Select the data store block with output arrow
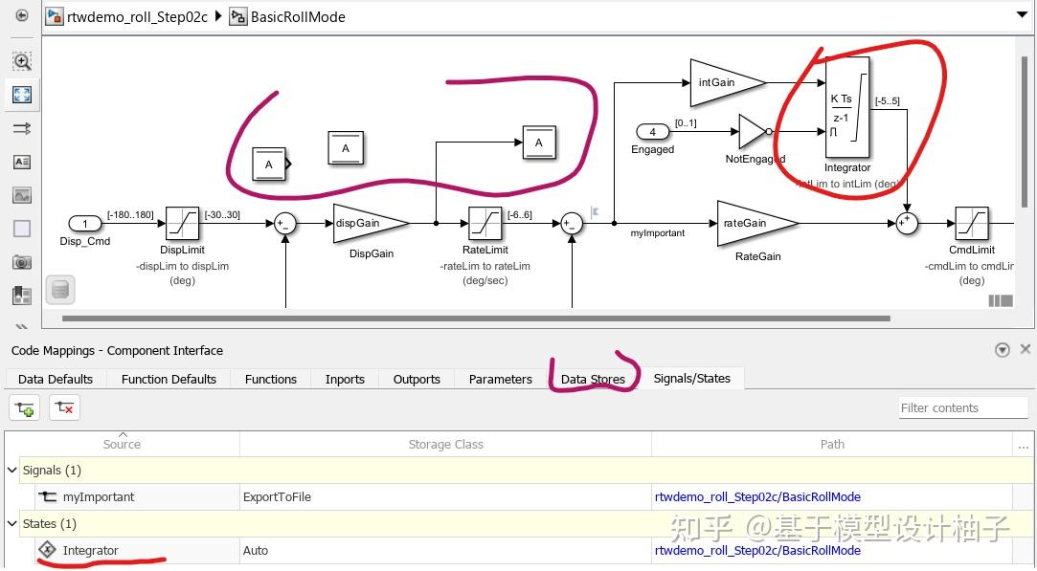 click(270, 164)
